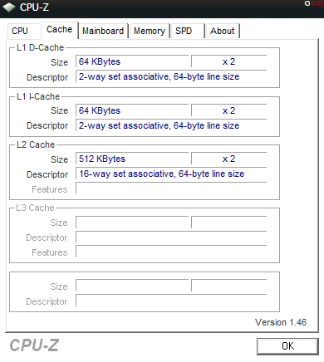Click the L1 D-Cache descriptor field

171,76
